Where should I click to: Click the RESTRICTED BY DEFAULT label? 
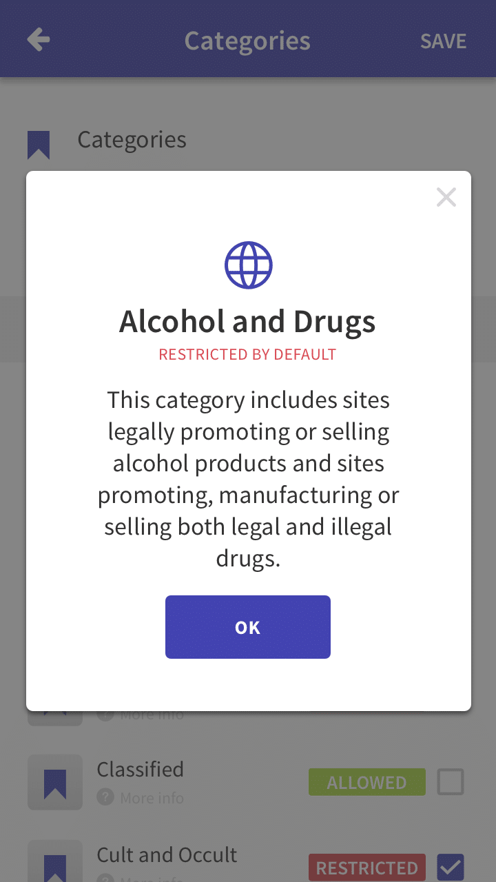[248, 355]
